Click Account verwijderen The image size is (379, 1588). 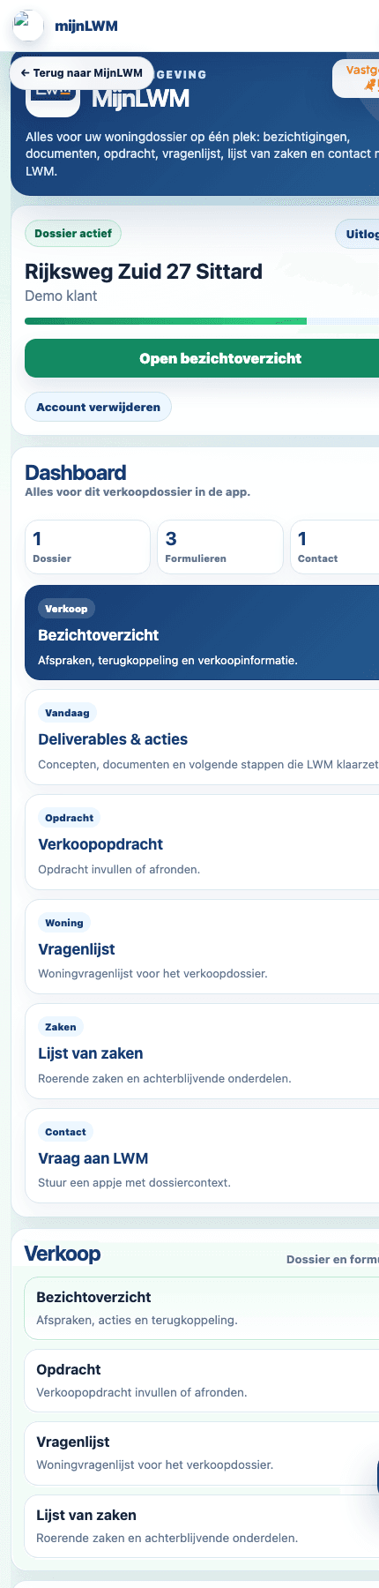coord(98,407)
